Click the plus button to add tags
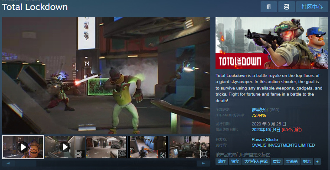The image size is (330, 170). [317, 161]
